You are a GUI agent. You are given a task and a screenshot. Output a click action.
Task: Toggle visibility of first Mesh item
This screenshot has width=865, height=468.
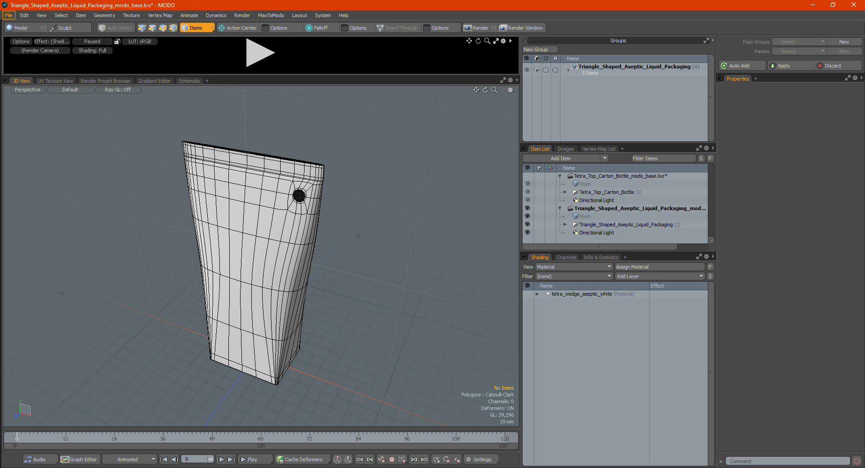pos(527,184)
